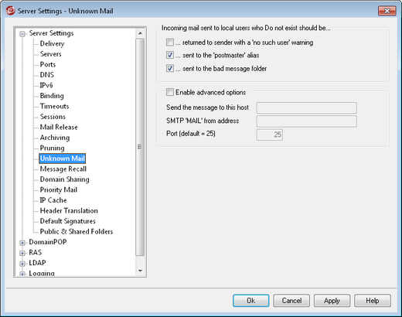Click the tree scrollbar down arrow
Image resolution: width=402 pixels, height=317 pixels.
(x=140, y=271)
